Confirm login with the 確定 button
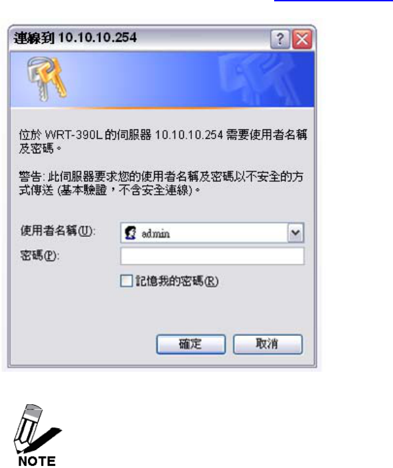393x468 pixels. coord(191,344)
